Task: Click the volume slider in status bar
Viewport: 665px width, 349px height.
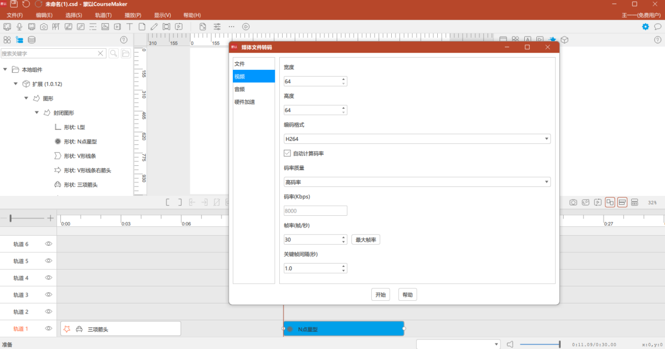Action: [540, 345]
